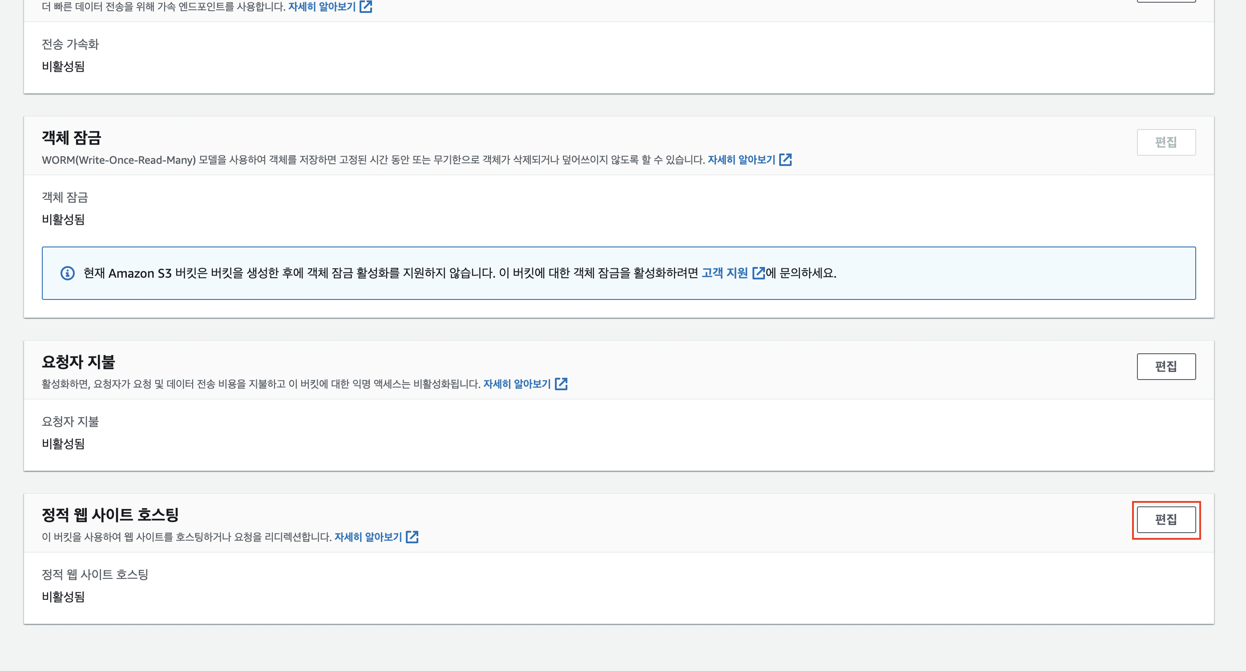
Task: Click the 객체 잠금 section heading
Action: pos(72,137)
